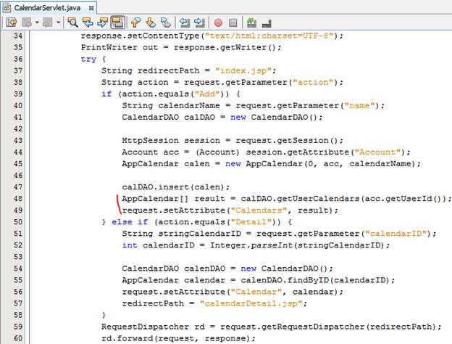
Task: Click rd.forward(request, response) statement
Action: [x=178, y=338]
